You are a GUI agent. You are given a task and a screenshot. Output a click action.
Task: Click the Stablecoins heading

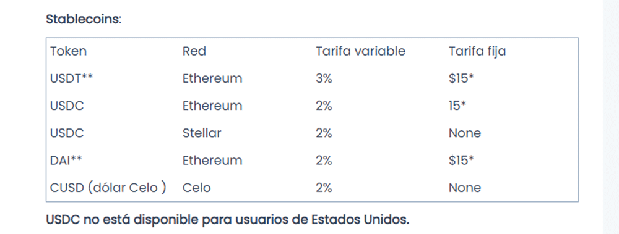(84, 19)
